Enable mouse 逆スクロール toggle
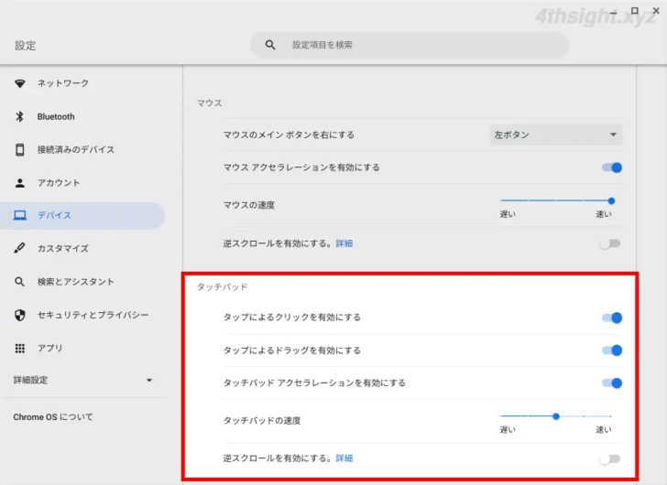 pyautogui.click(x=610, y=243)
